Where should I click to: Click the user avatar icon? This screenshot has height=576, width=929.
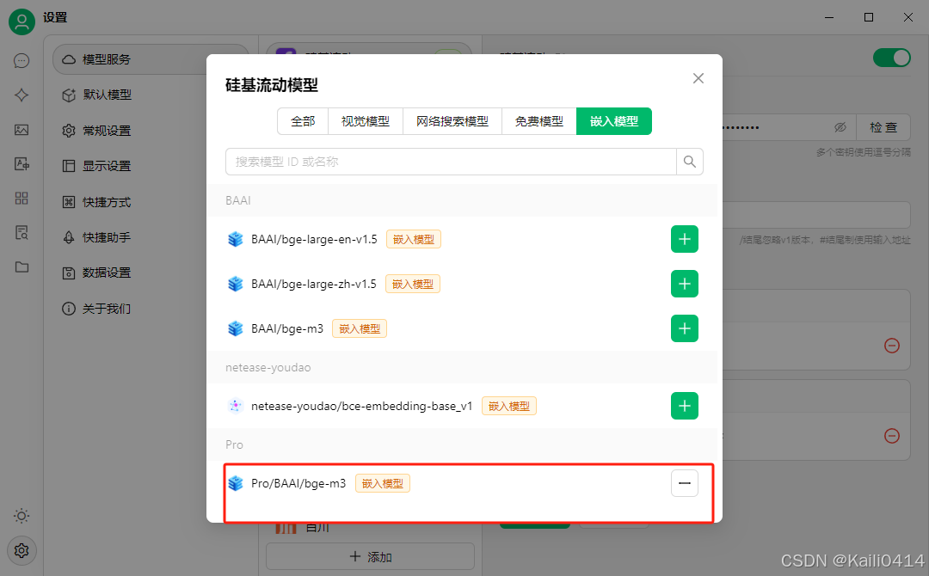tap(22, 21)
